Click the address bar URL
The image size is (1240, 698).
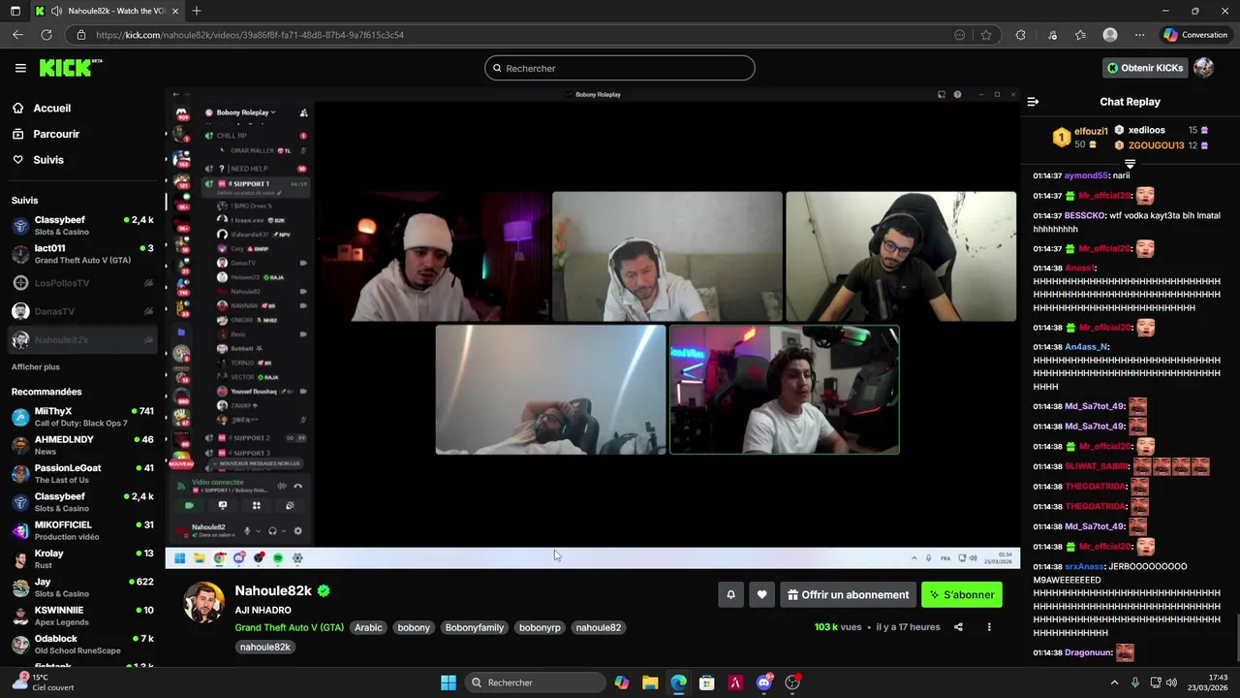[x=250, y=35]
